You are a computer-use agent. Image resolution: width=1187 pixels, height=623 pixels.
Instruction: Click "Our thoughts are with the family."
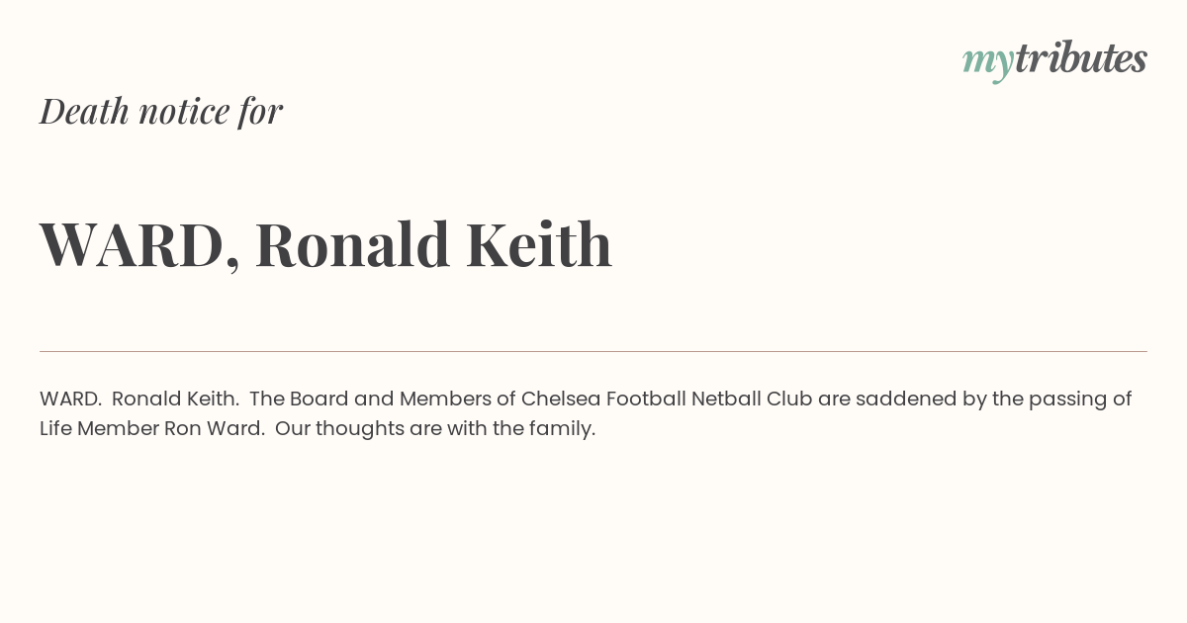coord(435,429)
